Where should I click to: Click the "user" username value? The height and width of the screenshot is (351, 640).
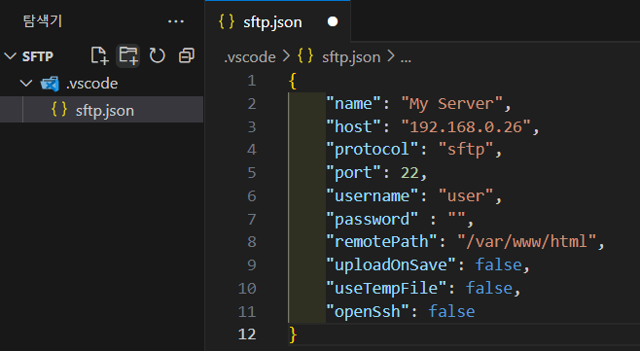(466, 195)
